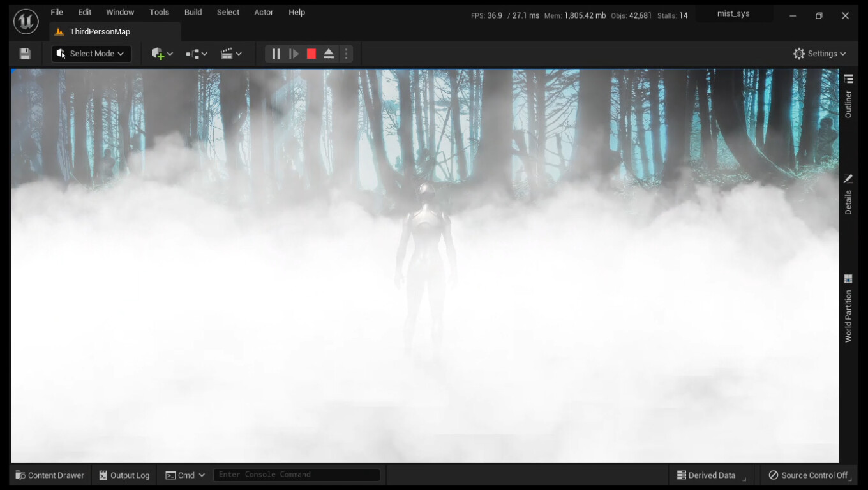Toggle Source Control status
Viewport: 868px width, 490px height.
click(809, 475)
